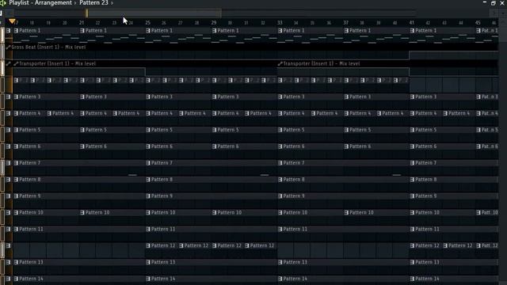
Task: Click clip icon of Pattern 12 at bar 25
Action: (x=148, y=246)
